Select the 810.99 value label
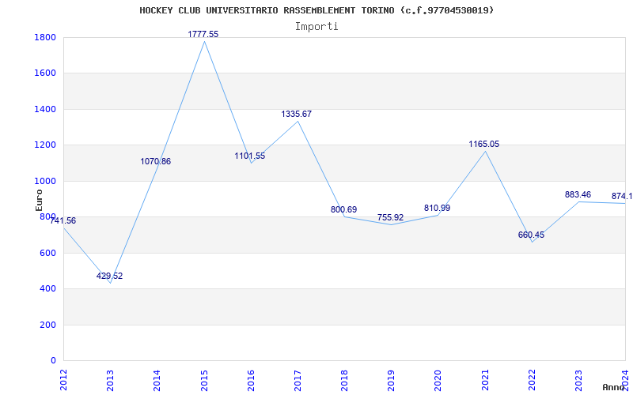633x395 pixels. coord(438,208)
